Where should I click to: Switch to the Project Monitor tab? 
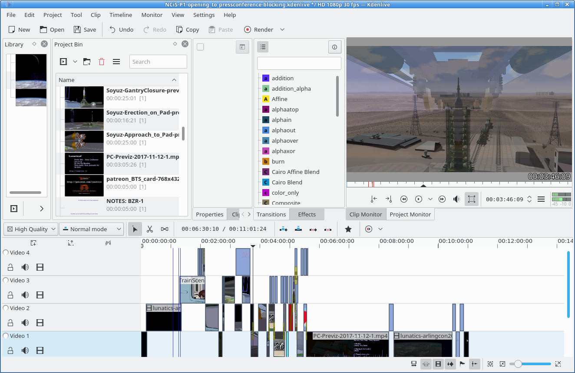coord(410,214)
